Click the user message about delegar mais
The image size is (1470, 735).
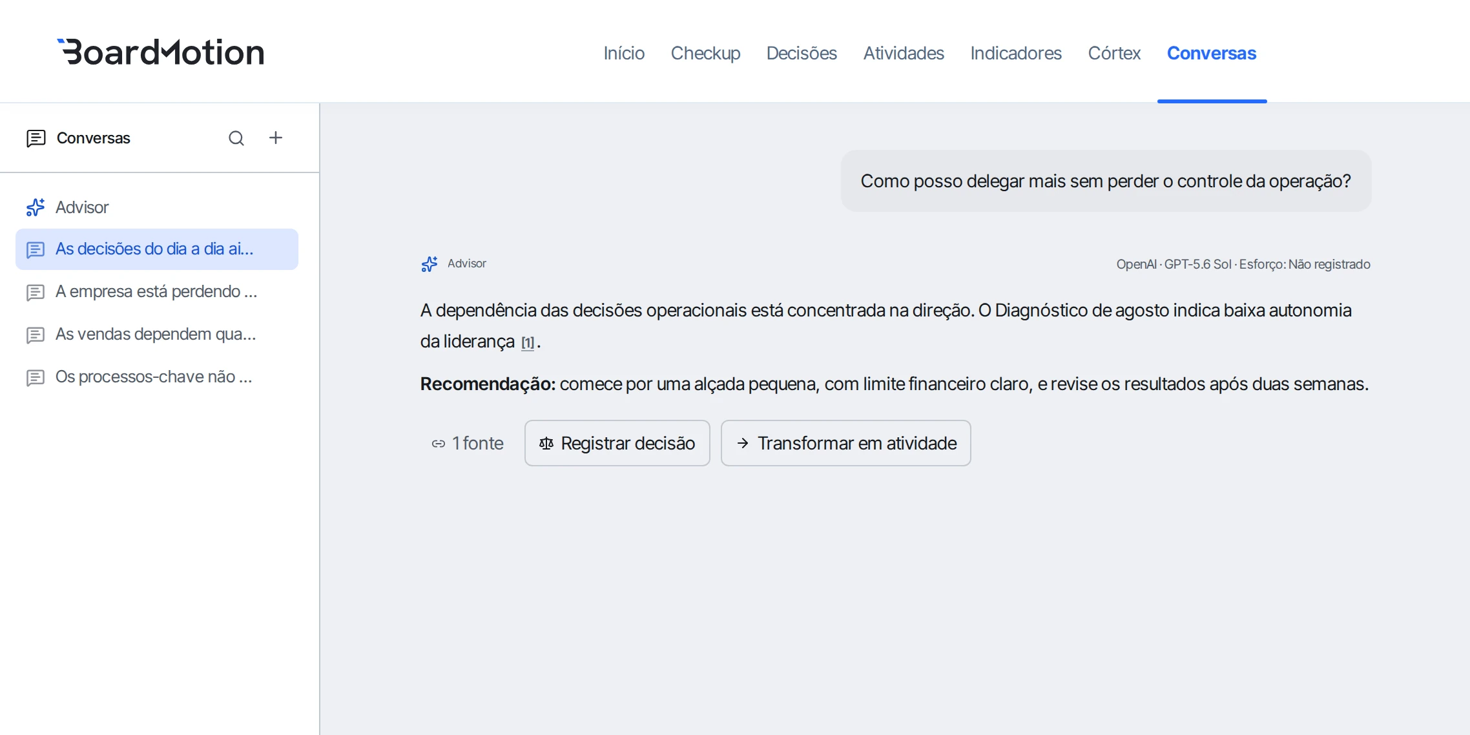(1106, 181)
